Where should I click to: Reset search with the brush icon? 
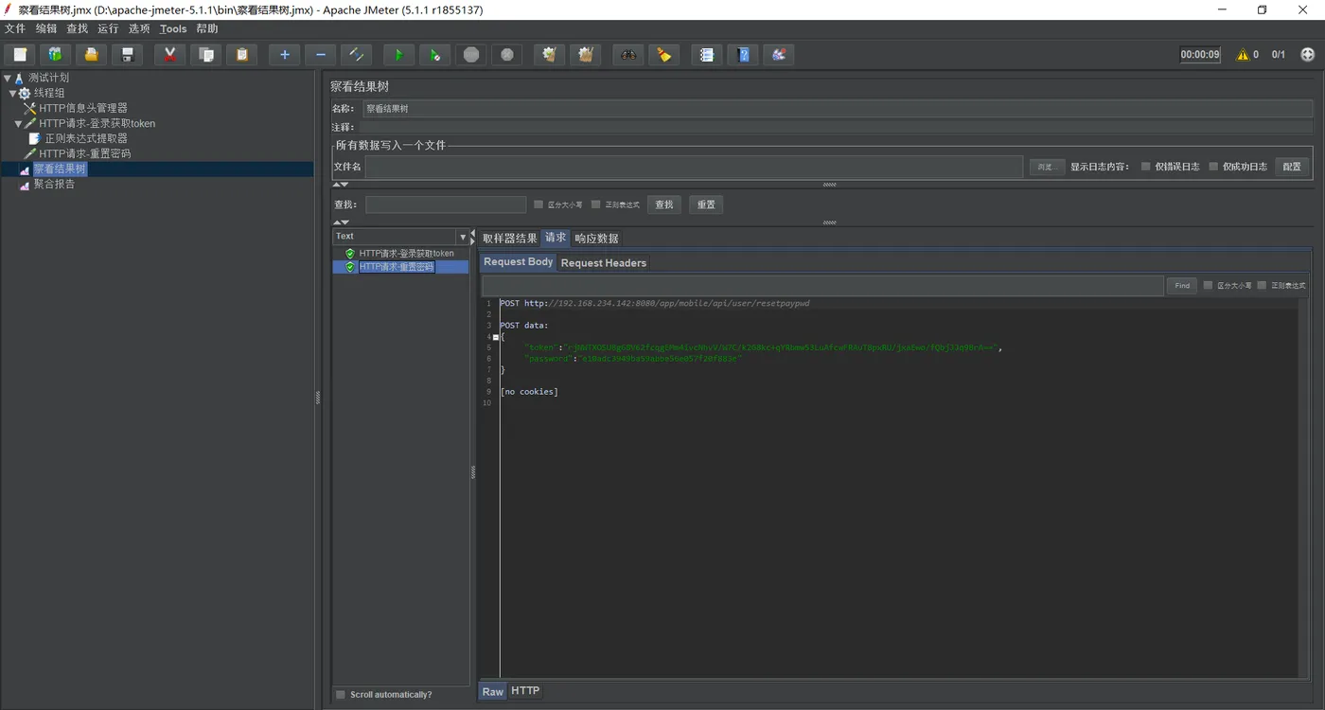(664, 54)
